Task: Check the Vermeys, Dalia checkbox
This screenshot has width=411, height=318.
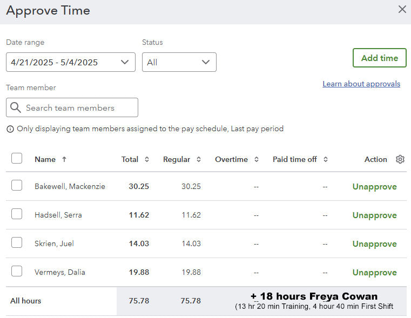Action: 17,272
